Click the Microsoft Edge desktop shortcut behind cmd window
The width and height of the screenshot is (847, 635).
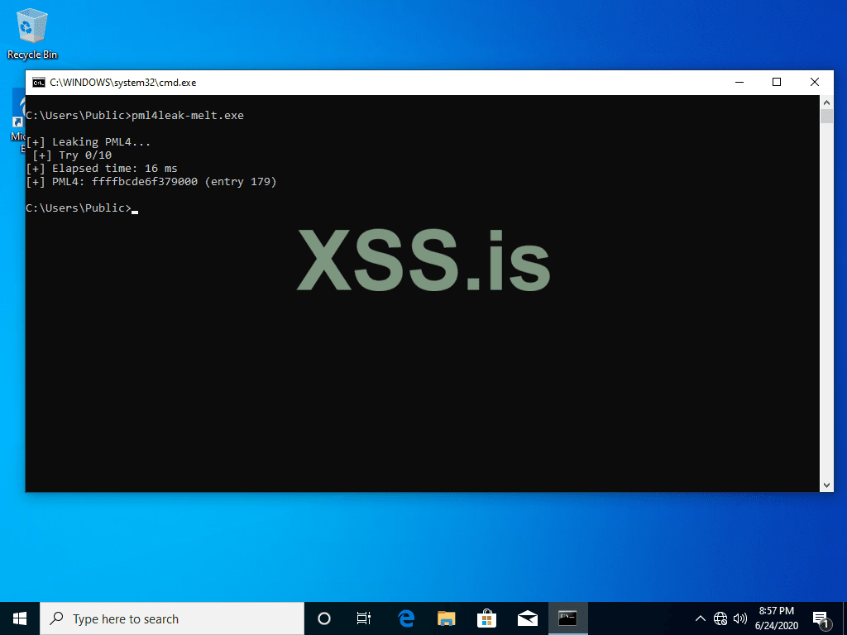click(18, 122)
